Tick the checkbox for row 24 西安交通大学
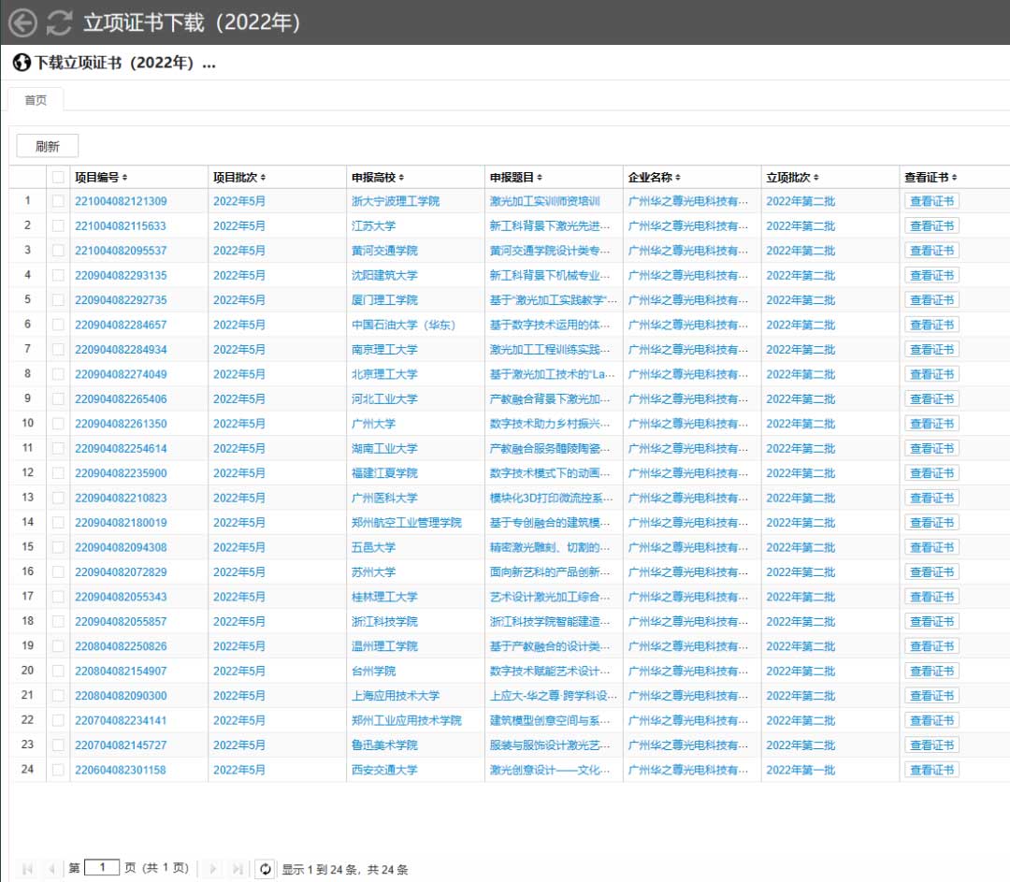The image size is (1010, 882). pos(58,770)
